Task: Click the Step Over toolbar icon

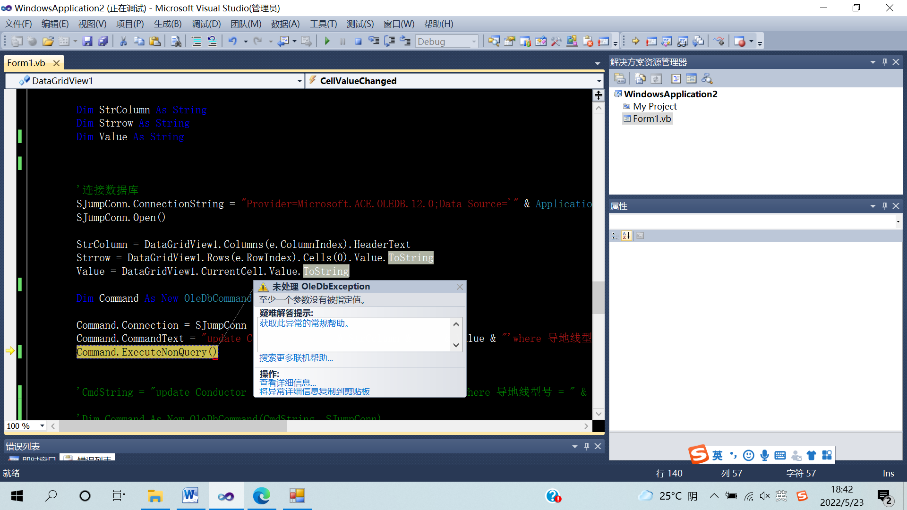Action: 389,42
